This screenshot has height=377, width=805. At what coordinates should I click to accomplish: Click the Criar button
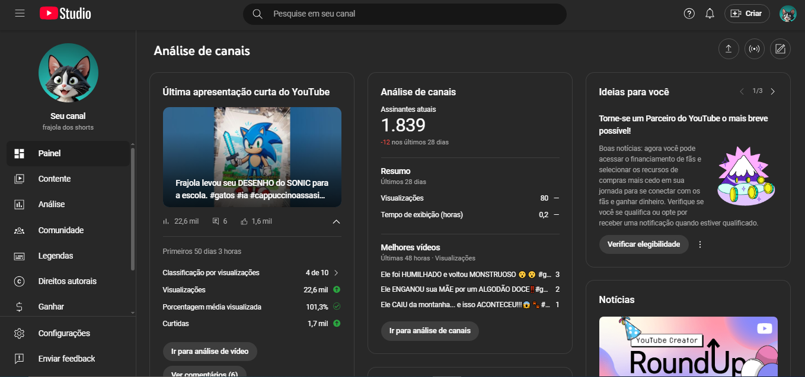click(747, 14)
